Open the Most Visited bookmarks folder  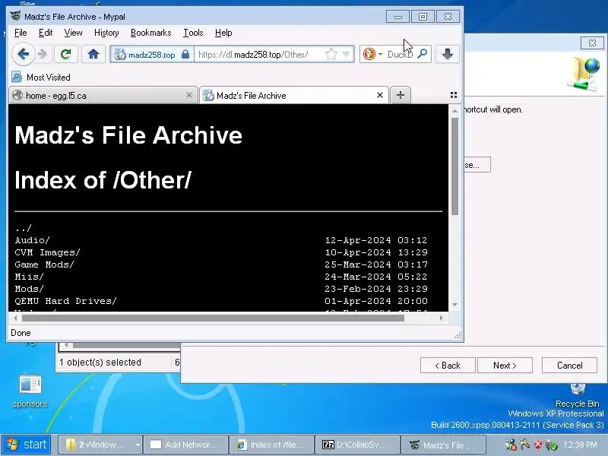pyautogui.click(x=41, y=78)
